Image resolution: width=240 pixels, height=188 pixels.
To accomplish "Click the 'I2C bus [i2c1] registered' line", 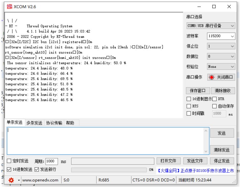I will coord(49,42).
